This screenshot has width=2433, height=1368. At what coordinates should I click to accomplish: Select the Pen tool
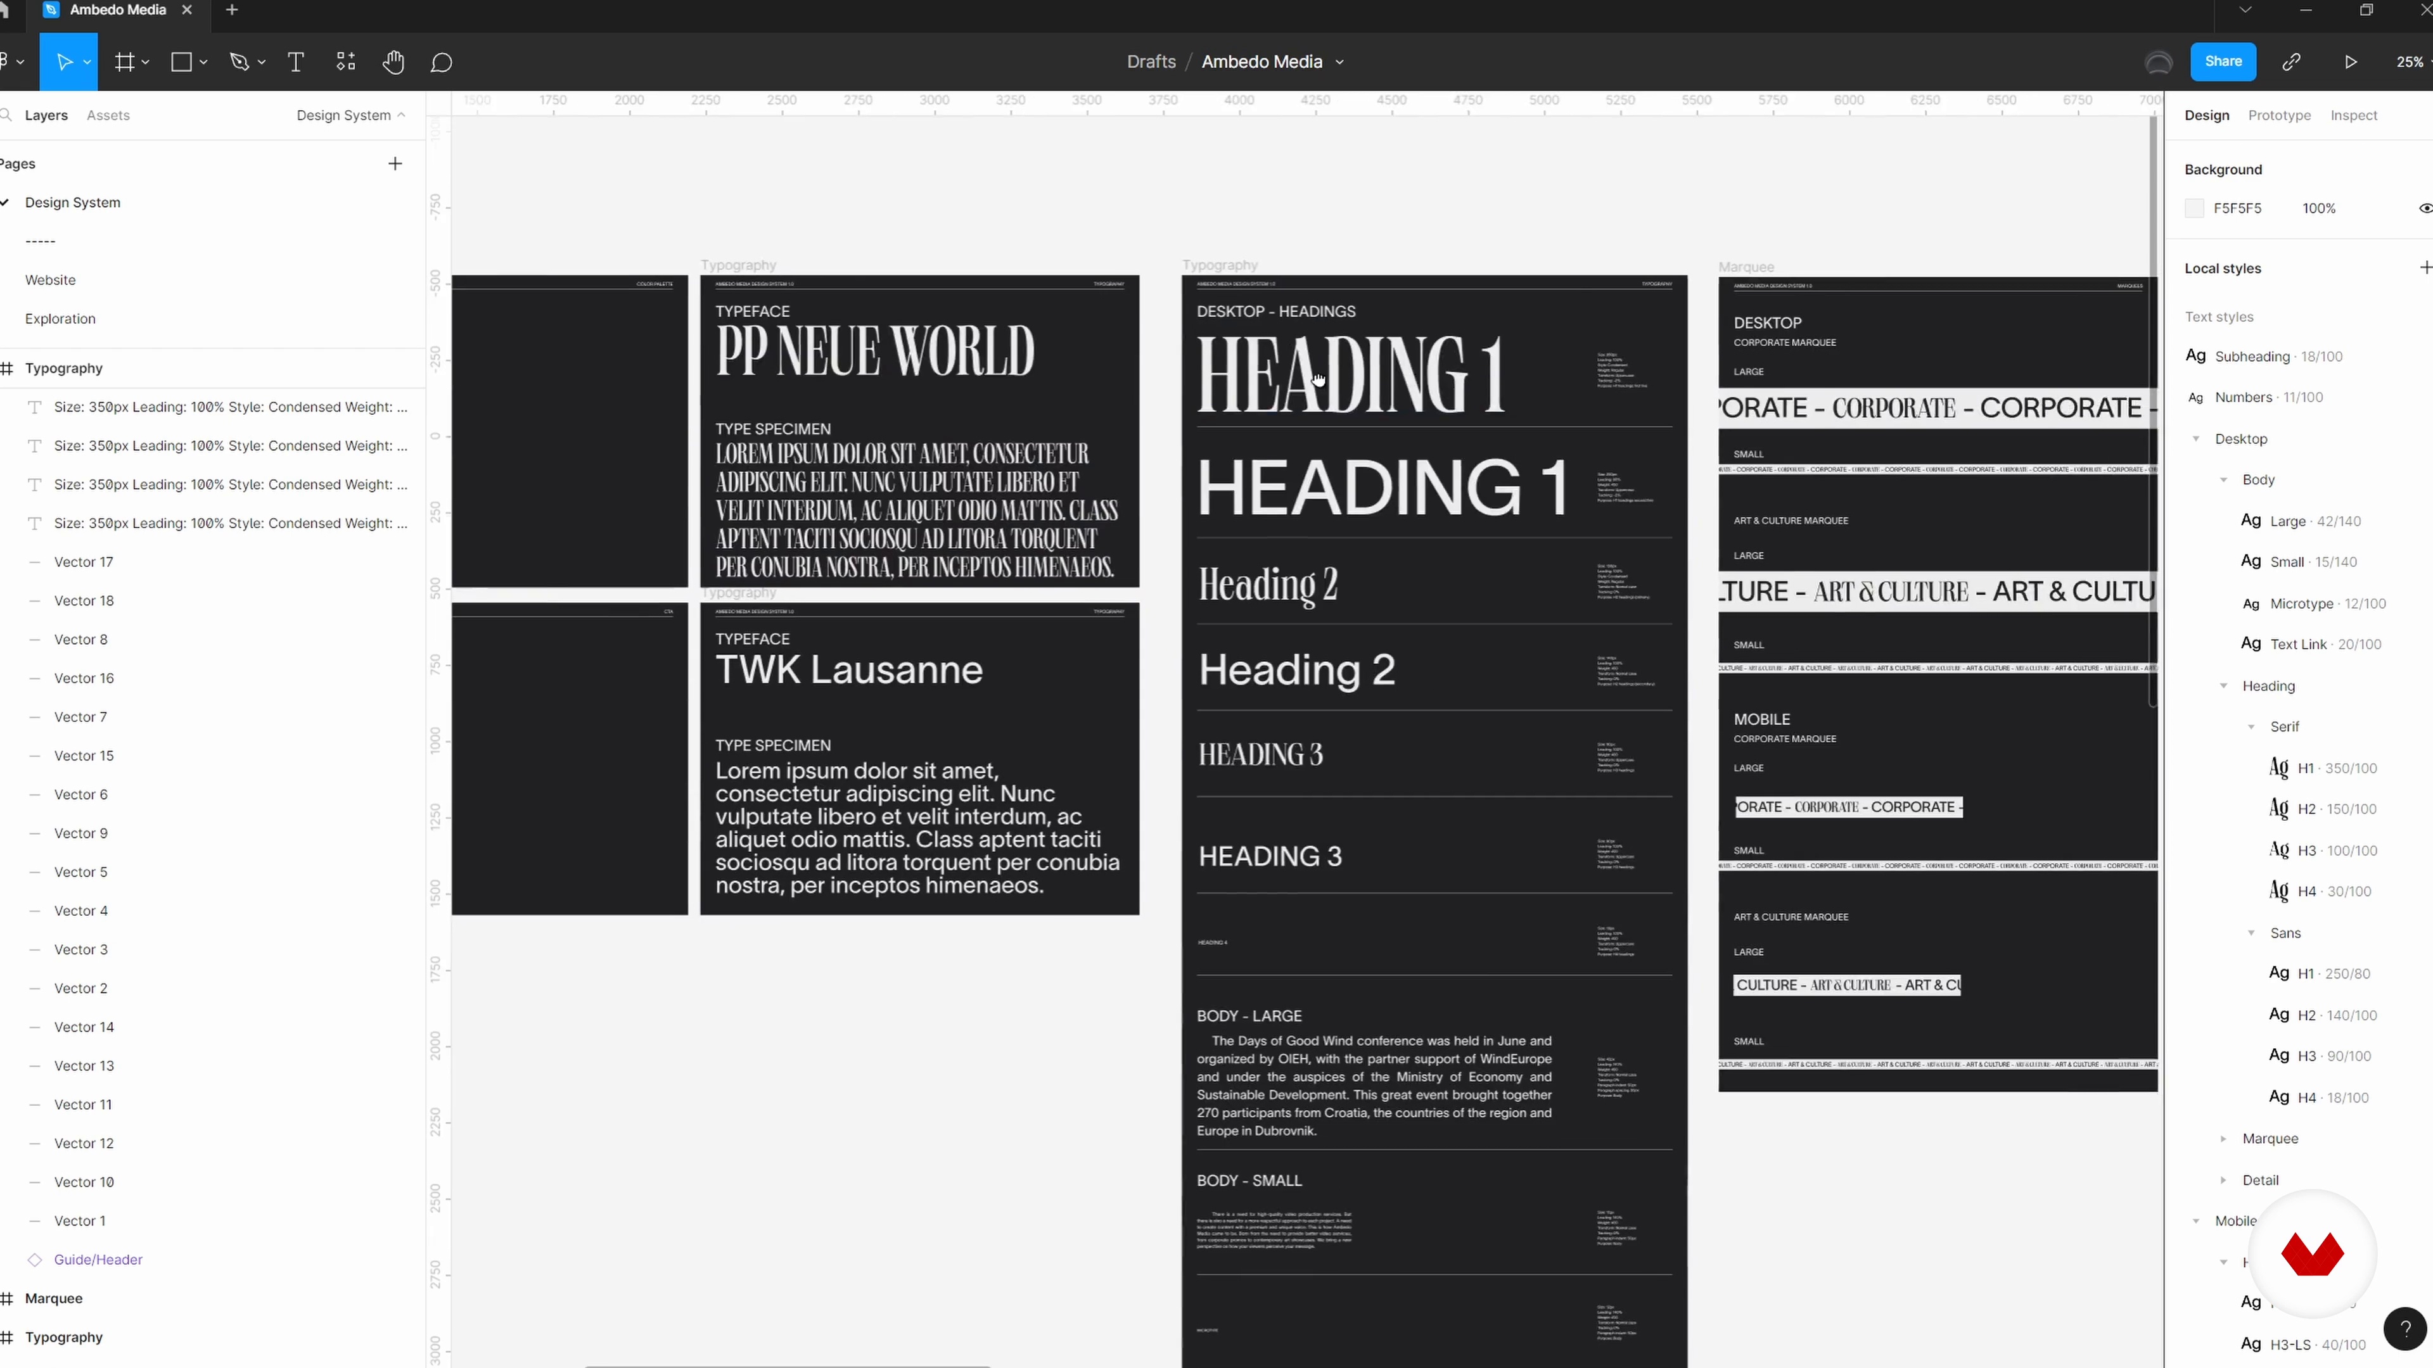[x=239, y=62]
